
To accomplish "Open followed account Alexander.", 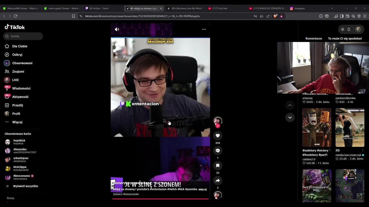I will (x=20, y=151).
